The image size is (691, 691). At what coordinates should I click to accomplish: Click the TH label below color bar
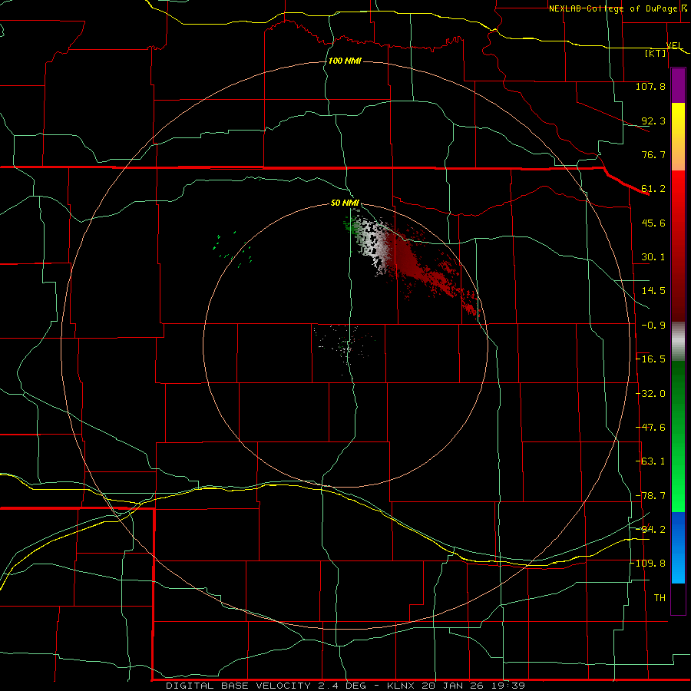coord(660,598)
